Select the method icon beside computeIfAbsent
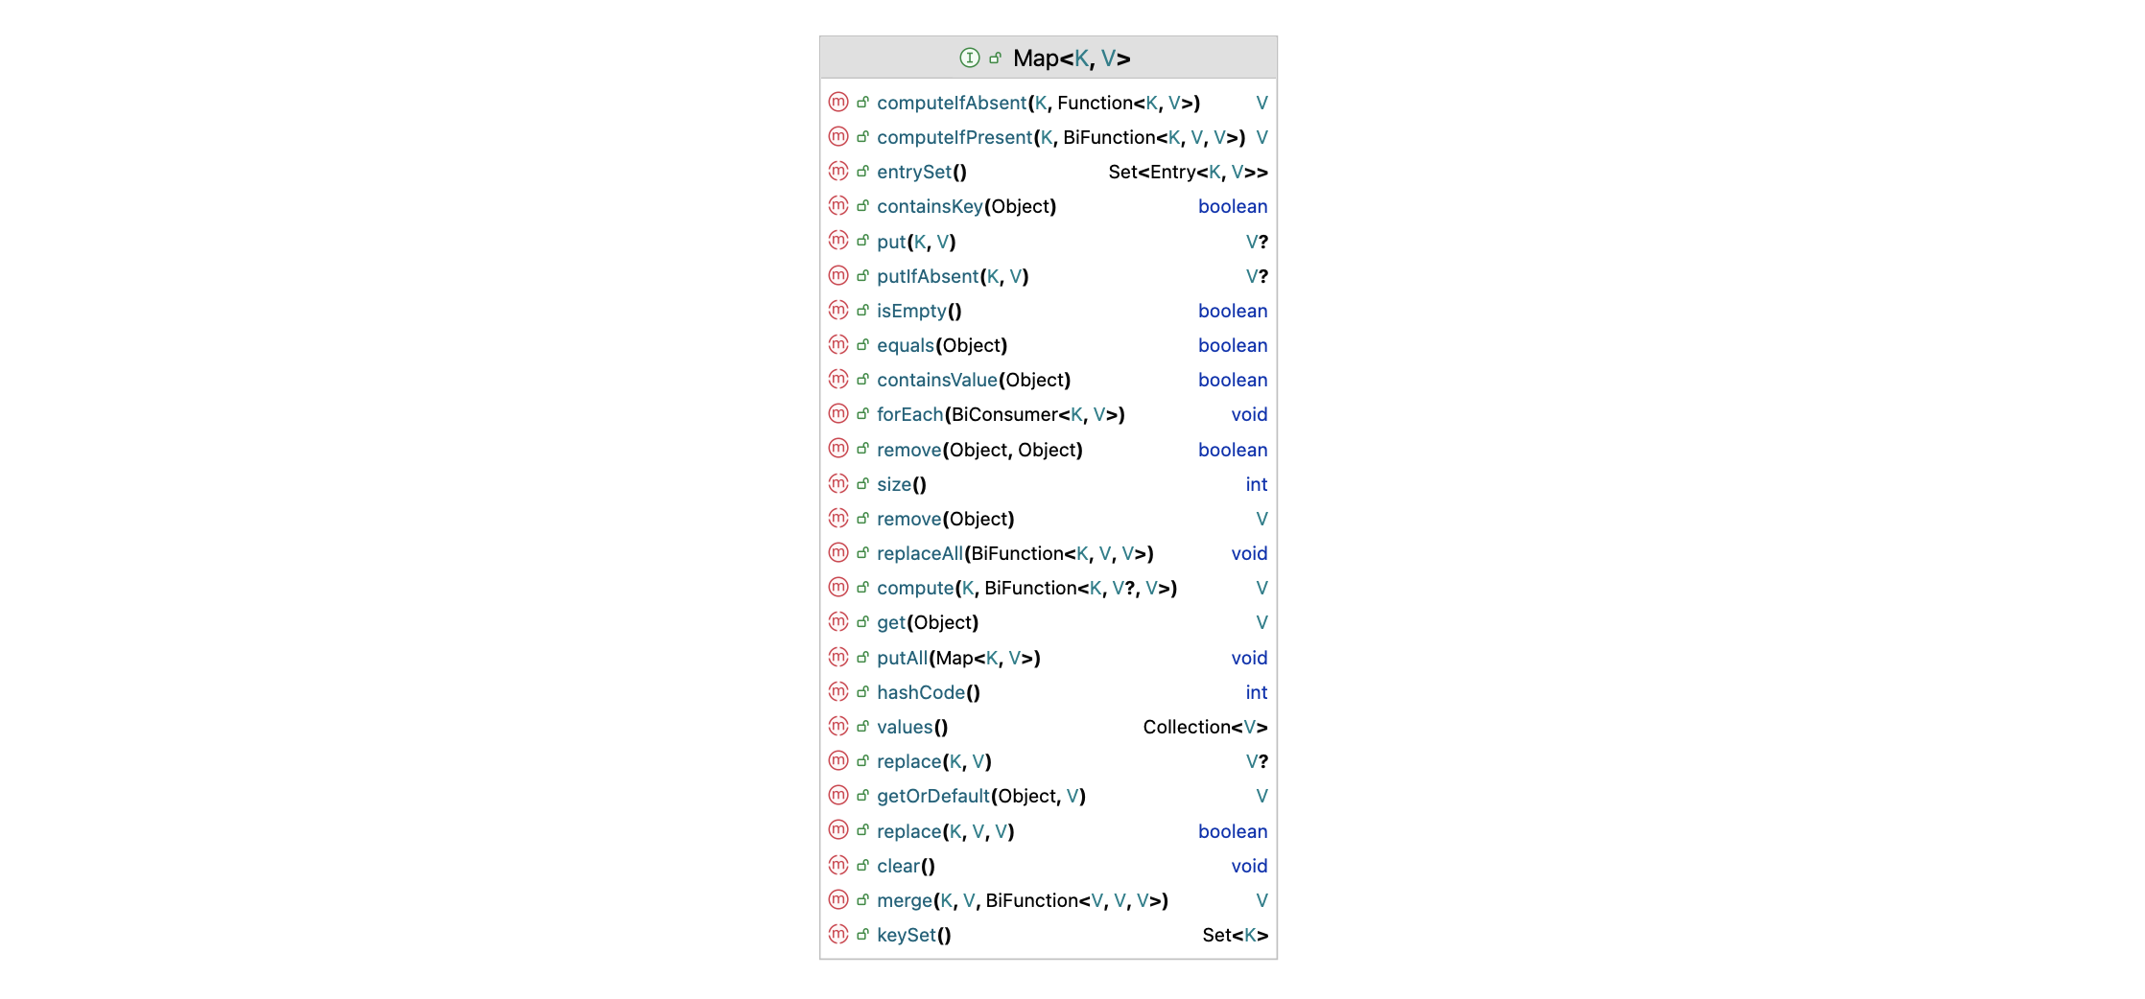 tap(838, 103)
